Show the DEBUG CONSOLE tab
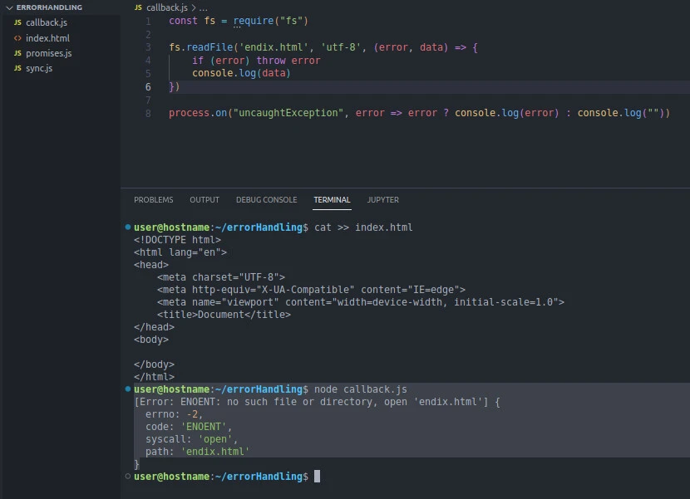The height and width of the screenshot is (499, 690). pos(266,200)
